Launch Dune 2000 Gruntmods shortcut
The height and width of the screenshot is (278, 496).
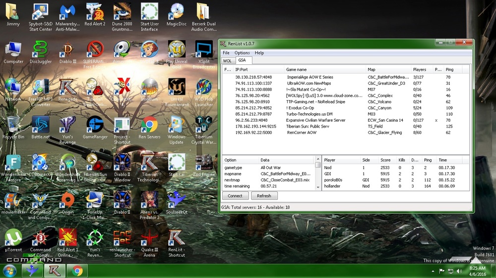(122, 17)
